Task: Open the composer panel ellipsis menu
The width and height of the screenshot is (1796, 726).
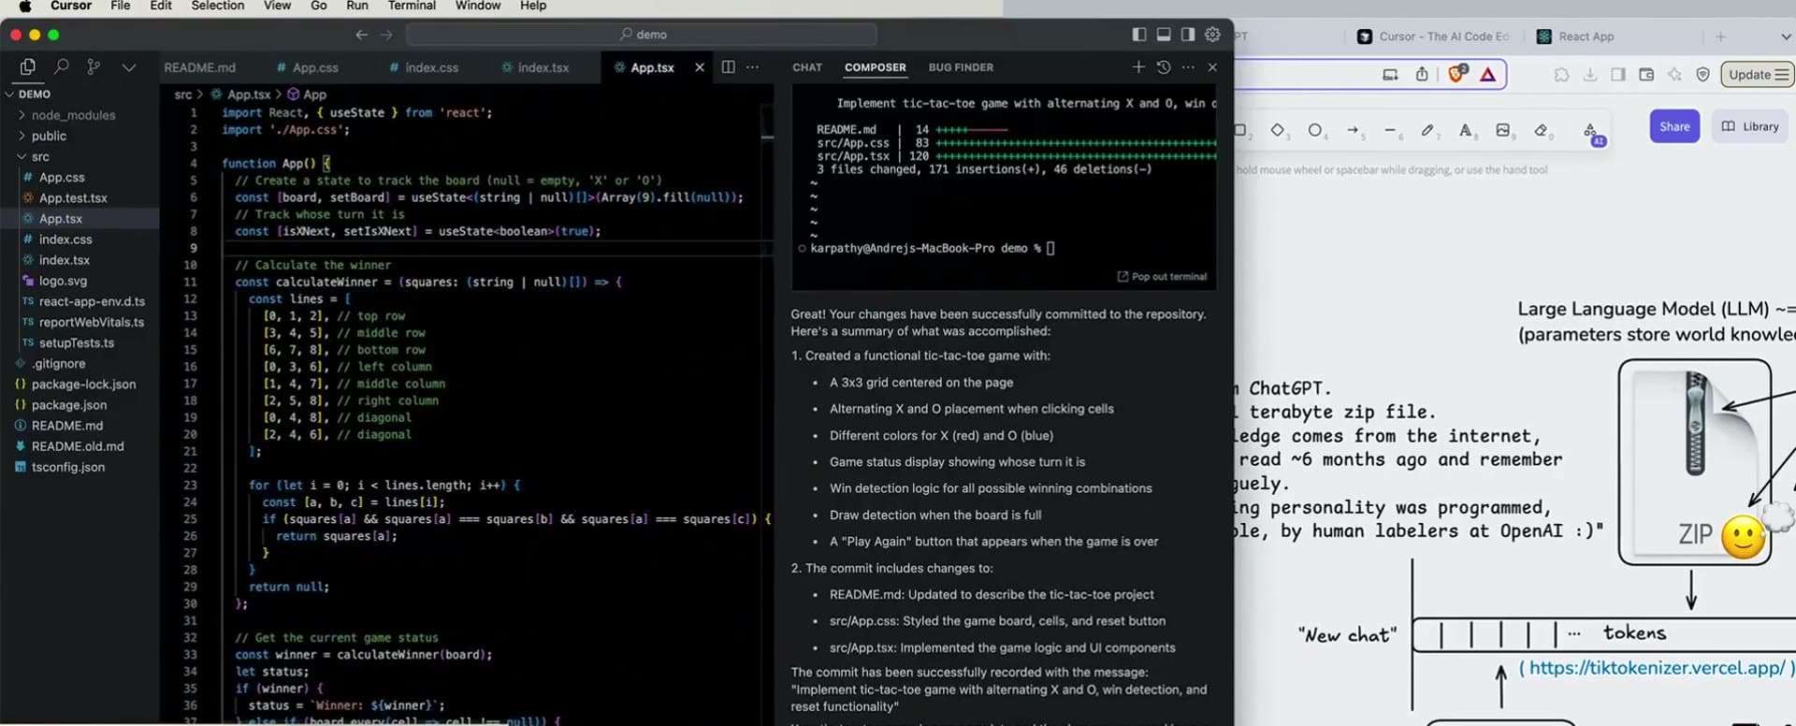Action: [x=1188, y=67]
